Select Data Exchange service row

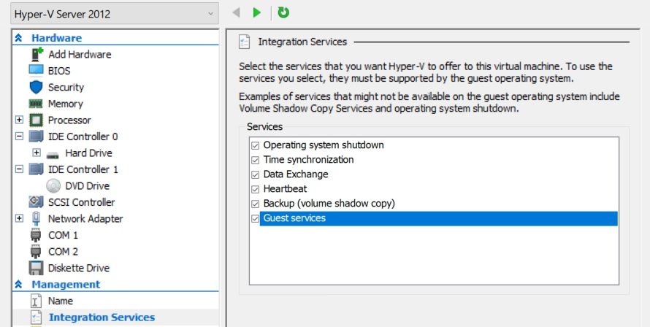click(296, 174)
